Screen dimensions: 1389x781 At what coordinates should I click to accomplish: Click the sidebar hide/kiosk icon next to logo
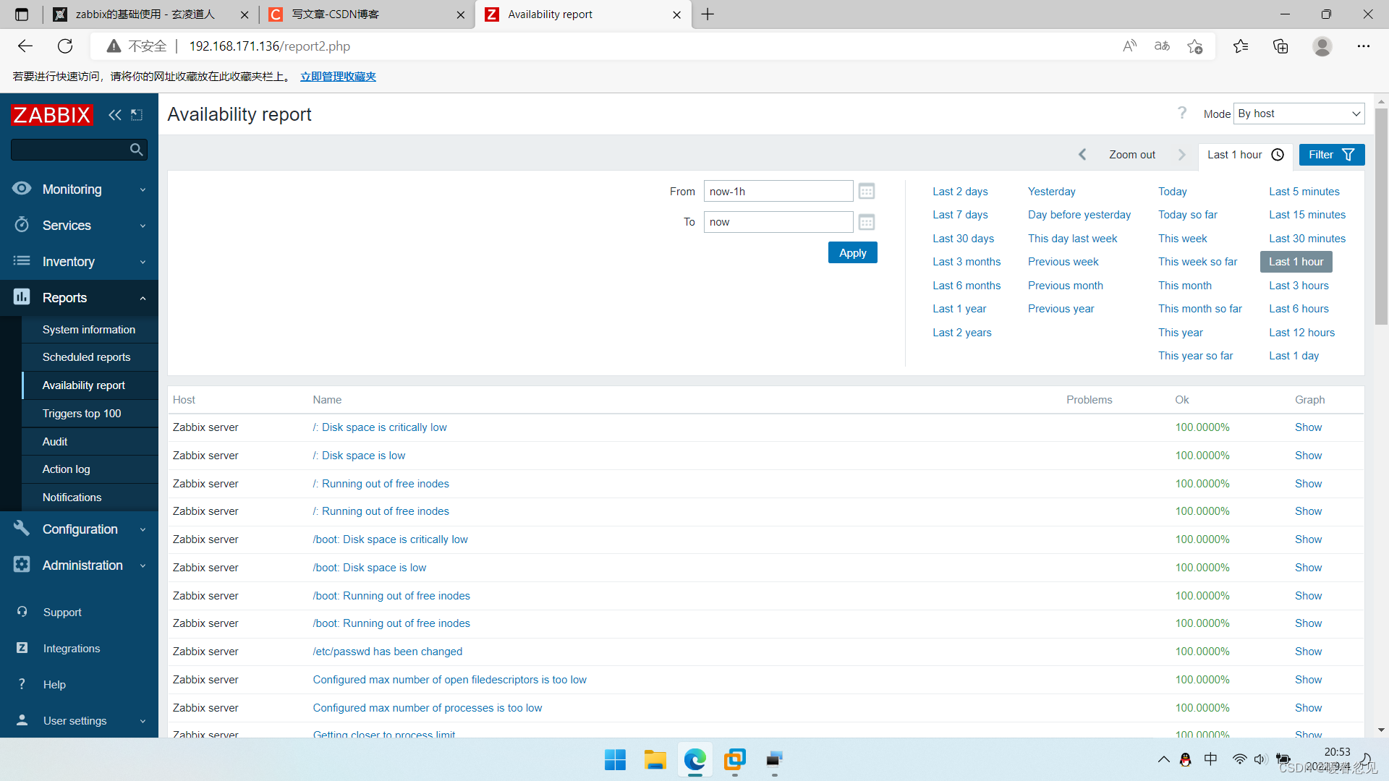click(137, 114)
